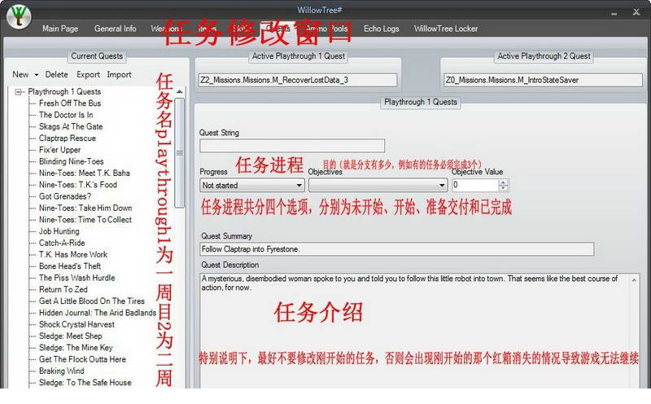Viewport: 651px width, 404px height.
Task: Select the Catch-A-Ride quest
Action: click(x=62, y=243)
